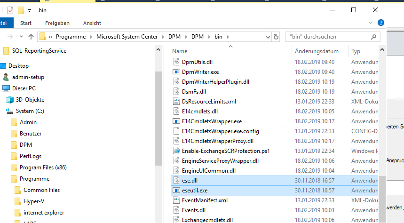
Task: Click the eseutil.exe application icon
Action: [x=176, y=190]
